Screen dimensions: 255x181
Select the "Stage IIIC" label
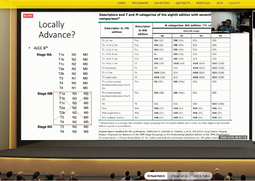tap(45, 127)
